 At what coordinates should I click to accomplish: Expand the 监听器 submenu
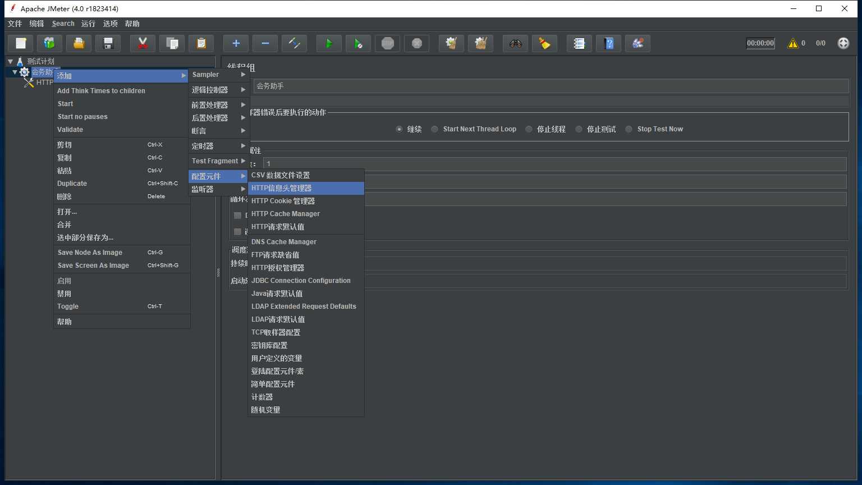(218, 189)
